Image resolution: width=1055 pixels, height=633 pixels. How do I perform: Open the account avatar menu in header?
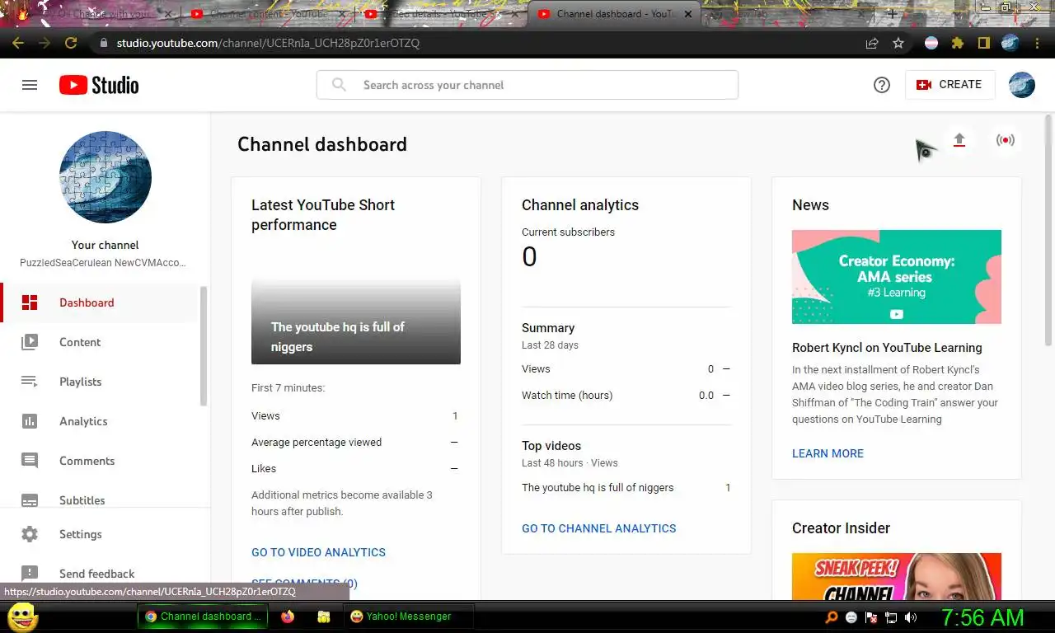1022,85
